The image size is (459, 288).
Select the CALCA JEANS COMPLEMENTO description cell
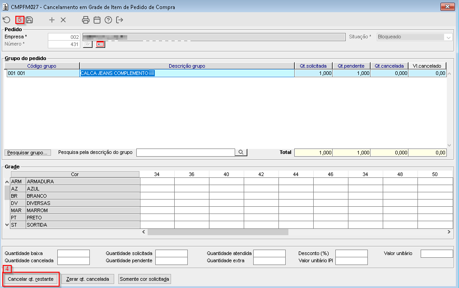[x=187, y=73]
